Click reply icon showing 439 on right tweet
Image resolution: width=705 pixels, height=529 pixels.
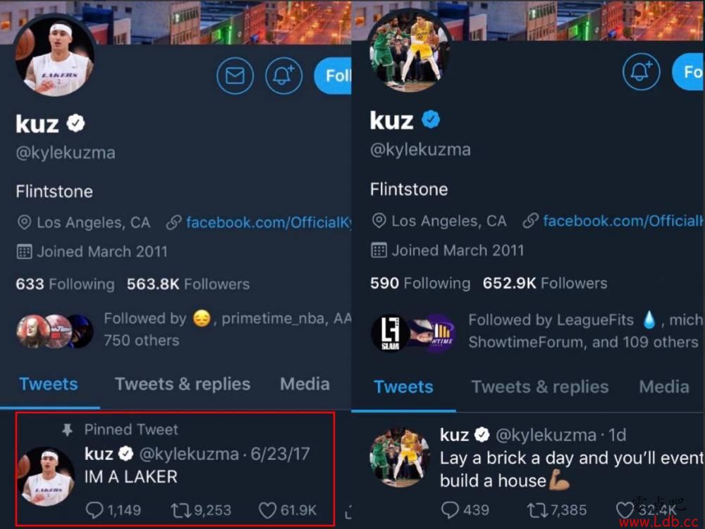point(450,510)
